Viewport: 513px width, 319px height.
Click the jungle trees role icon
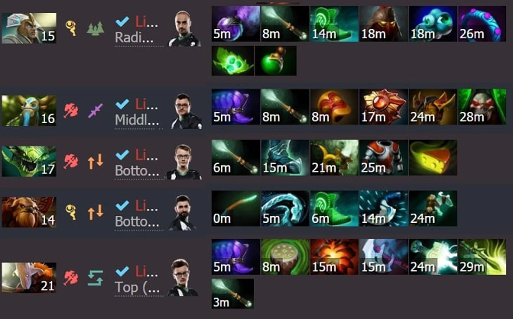[95, 28]
